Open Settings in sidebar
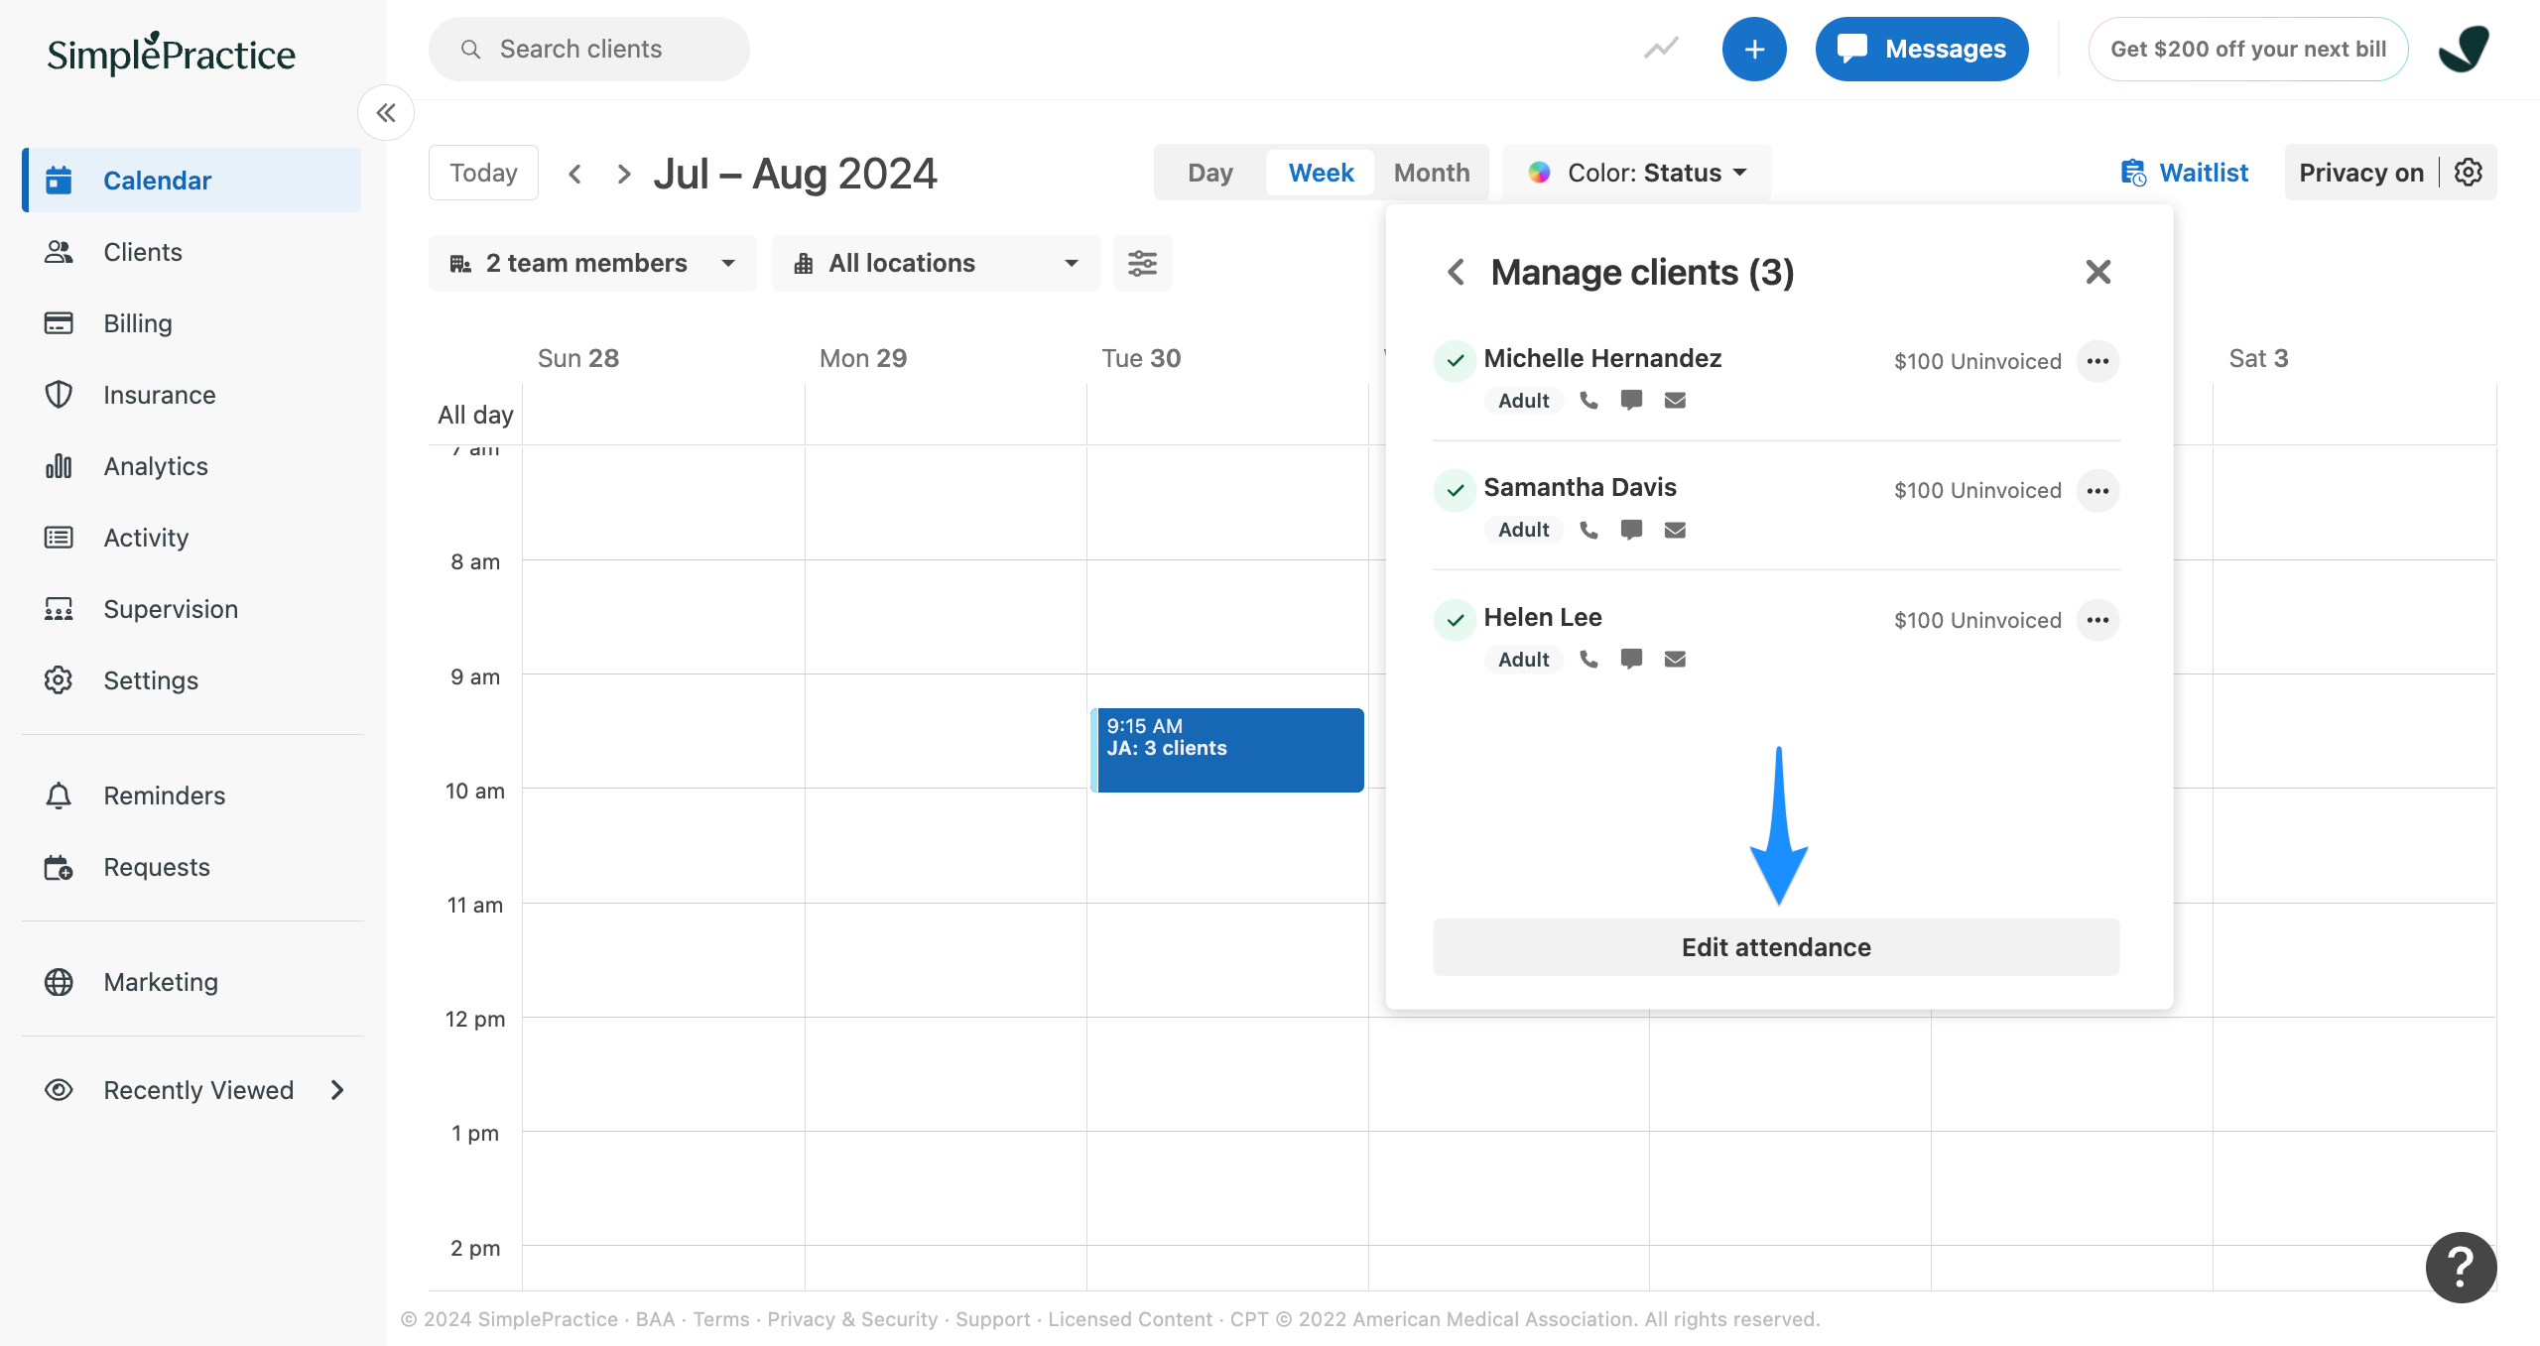Viewport: 2540px width, 1346px height. point(191,680)
